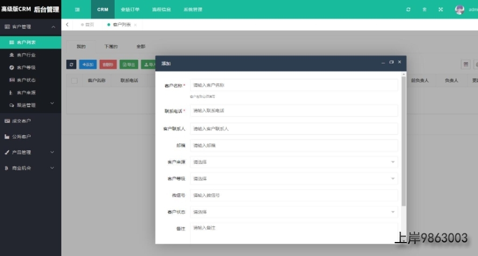
Task: Switch to the 下属的 tab
Action: pyautogui.click(x=111, y=47)
